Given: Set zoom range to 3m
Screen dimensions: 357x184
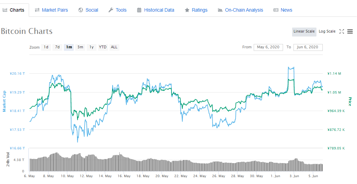Looking at the screenshot, I should coord(80,47).
